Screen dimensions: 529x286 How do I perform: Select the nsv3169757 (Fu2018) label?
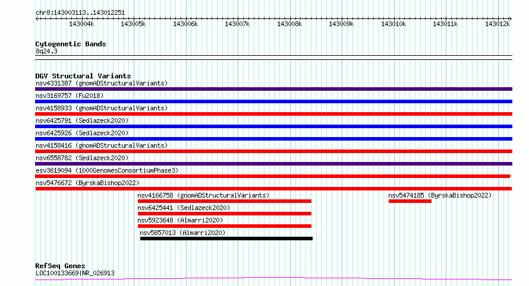[x=70, y=96]
